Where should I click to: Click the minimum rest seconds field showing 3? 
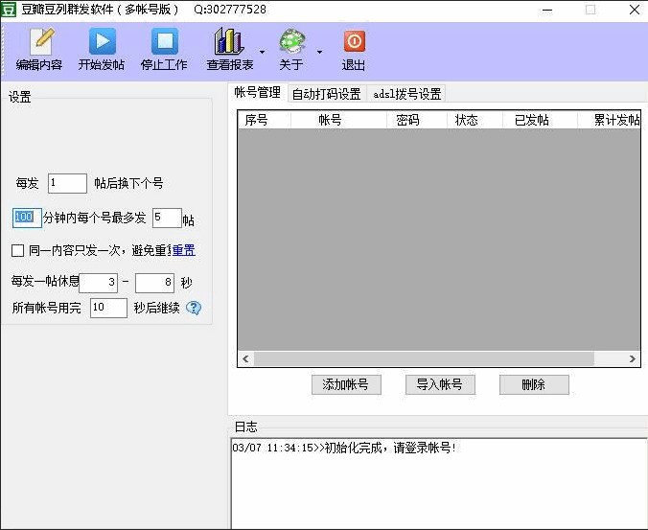click(x=99, y=283)
